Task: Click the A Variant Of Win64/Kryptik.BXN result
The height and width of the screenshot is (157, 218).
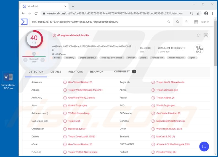Action: pyautogui.click(x=173, y=144)
